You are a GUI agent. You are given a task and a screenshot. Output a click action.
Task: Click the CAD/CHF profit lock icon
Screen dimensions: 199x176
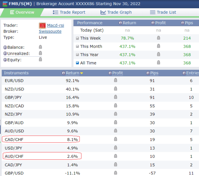tap(116, 139)
